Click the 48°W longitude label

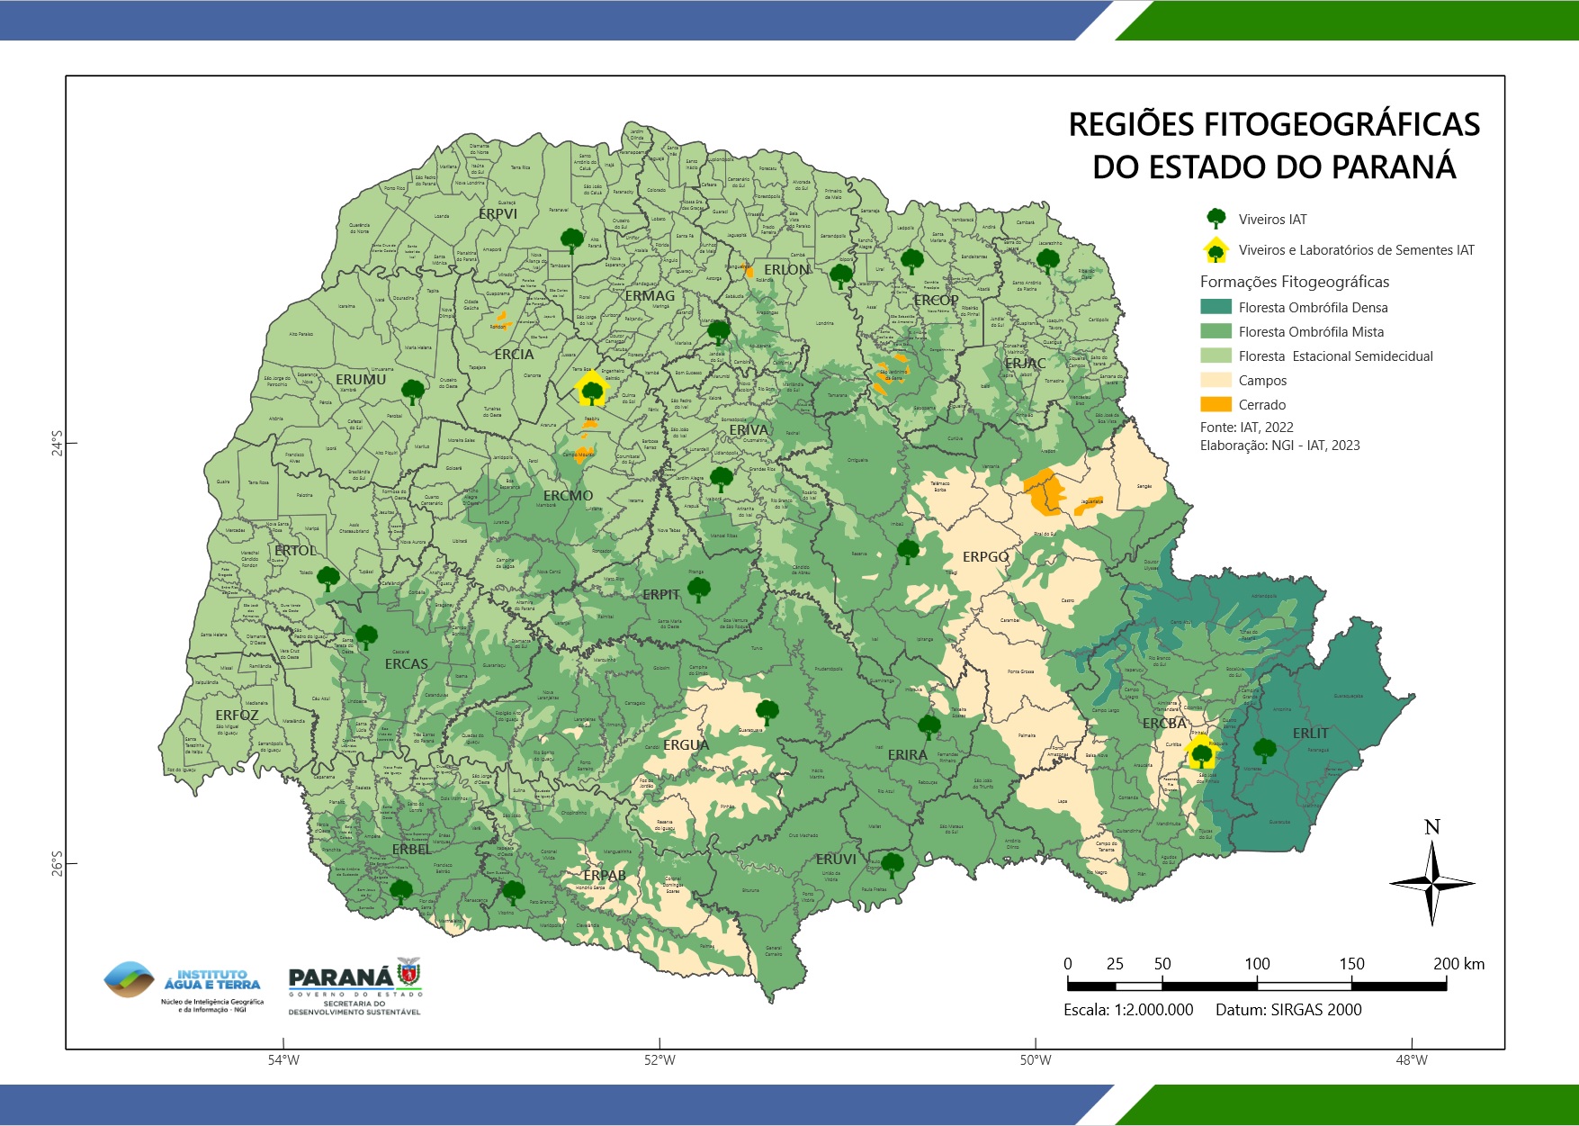[x=1412, y=1060]
